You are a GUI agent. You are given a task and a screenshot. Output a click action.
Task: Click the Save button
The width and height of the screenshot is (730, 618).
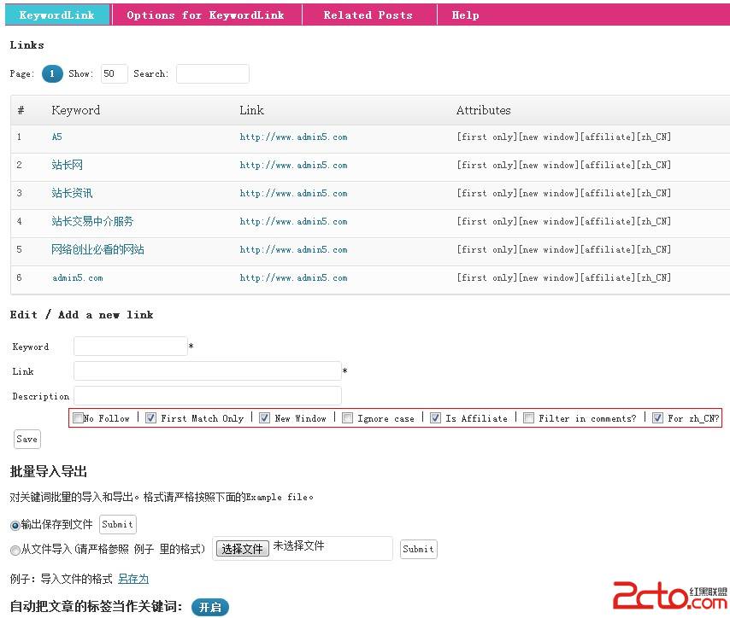[x=26, y=439]
